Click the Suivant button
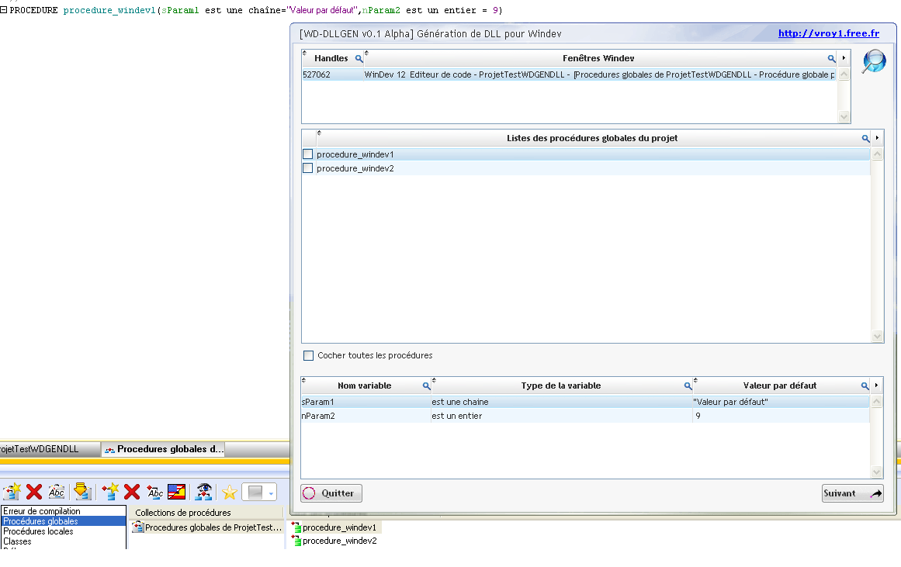This screenshot has width=901, height=567. click(x=852, y=493)
